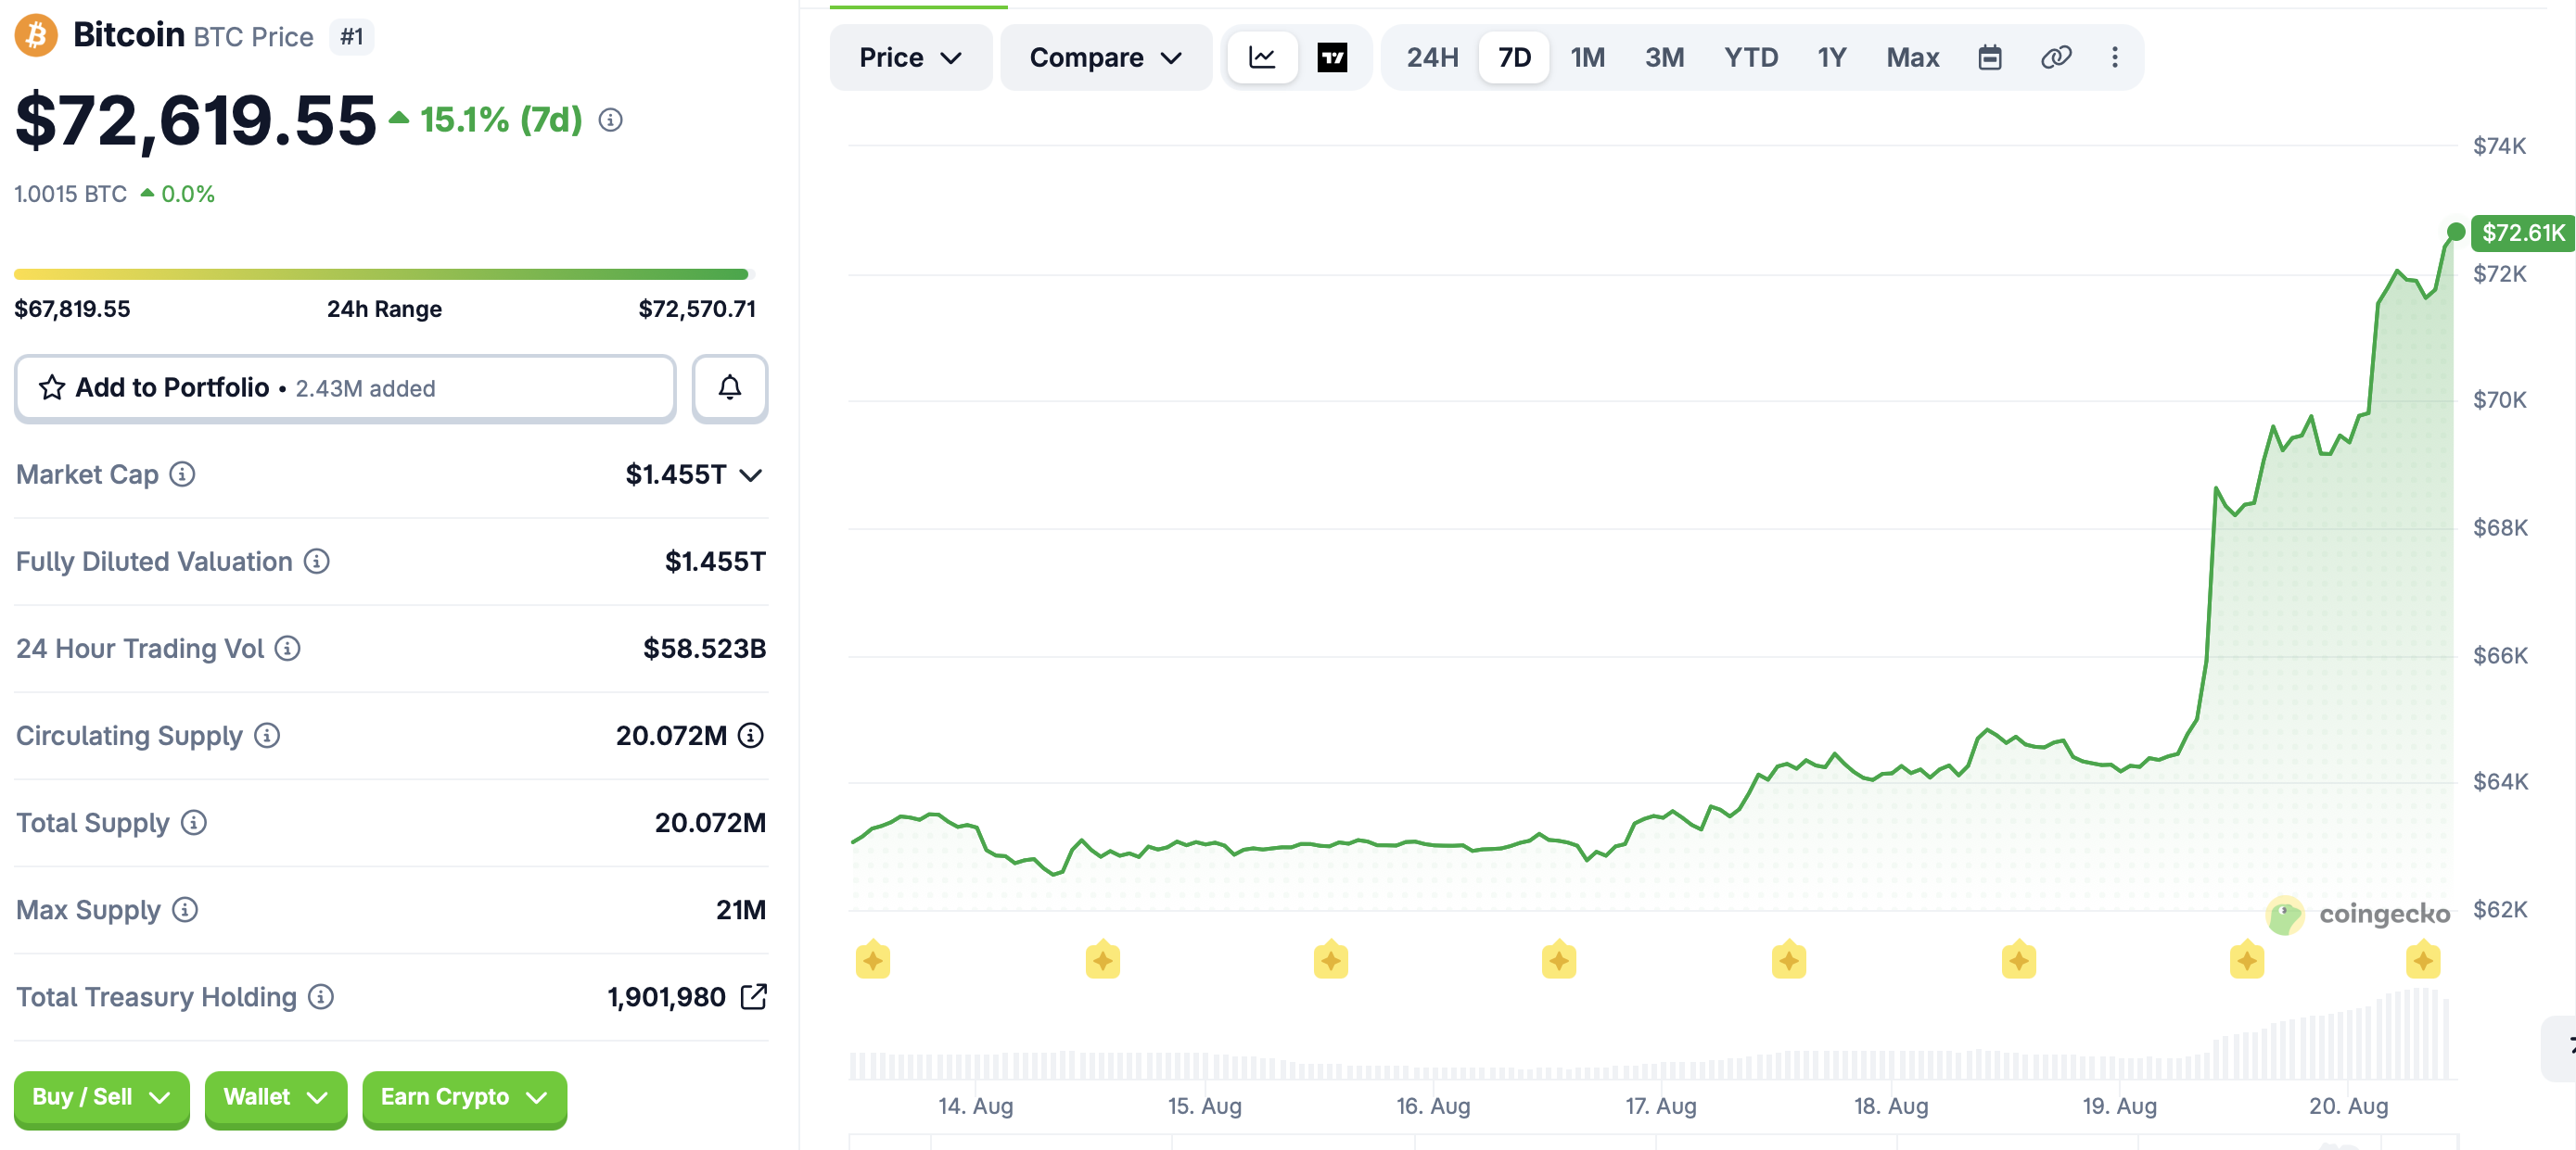This screenshot has height=1150, width=2576.
Task: Click the 21M max supply value
Action: point(740,910)
